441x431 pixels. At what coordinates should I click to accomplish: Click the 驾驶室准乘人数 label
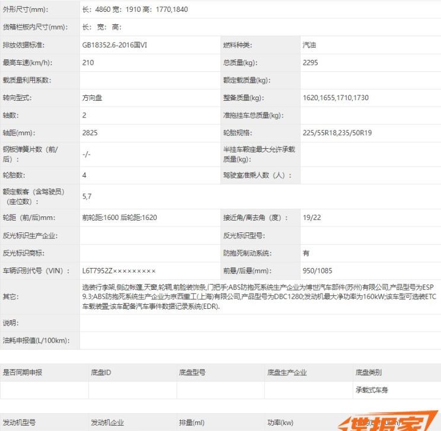click(257, 175)
